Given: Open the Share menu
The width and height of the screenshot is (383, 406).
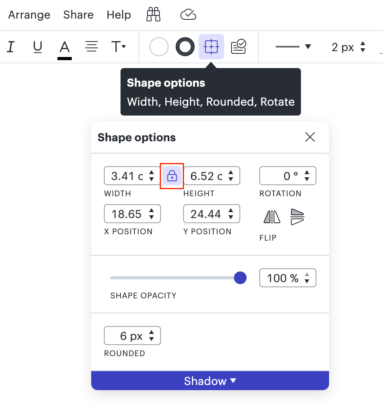Looking at the screenshot, I should 79,15.
